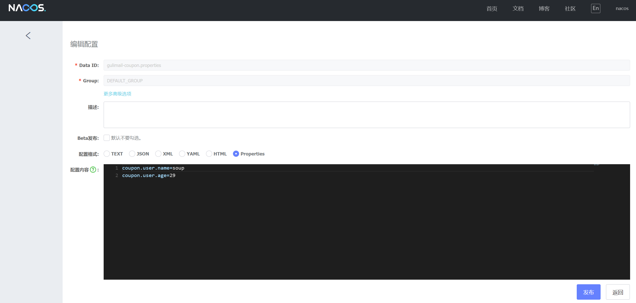The image size is (636, 303).
Task: Select the Properties format radio button
Action: pyautogui.click(x=236, y=154)
